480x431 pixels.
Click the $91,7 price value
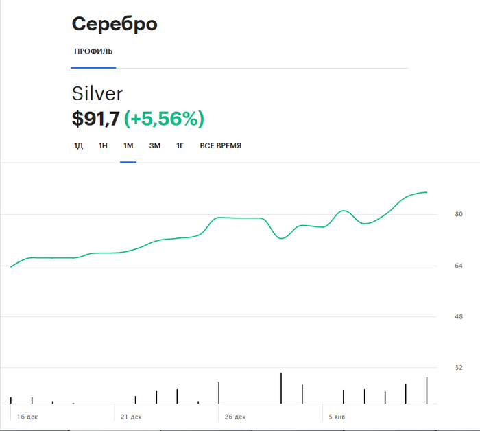(95, 119)
